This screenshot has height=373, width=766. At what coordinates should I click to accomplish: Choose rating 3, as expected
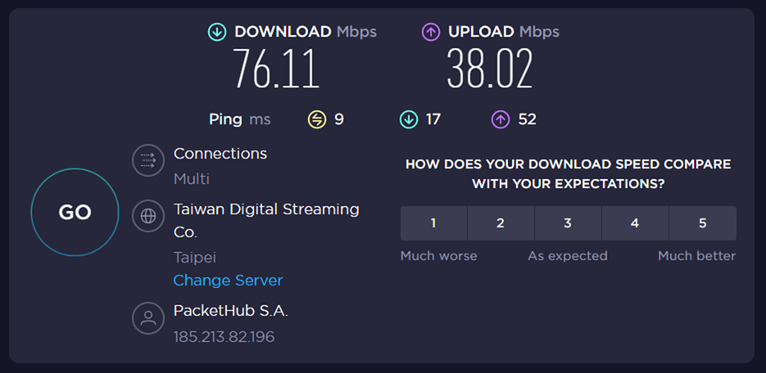(568, 223)
